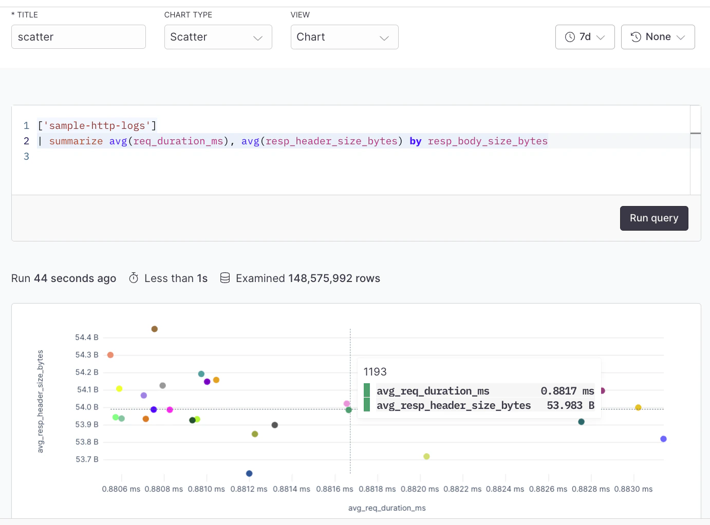Screen dimensions: 710x525
Task: Open the Chart Type dropdown showing Scatter
Action: [218, 37]
